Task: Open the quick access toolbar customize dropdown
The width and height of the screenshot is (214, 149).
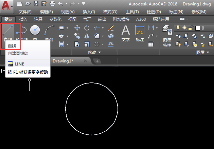Action: click(x=84, y=3)
